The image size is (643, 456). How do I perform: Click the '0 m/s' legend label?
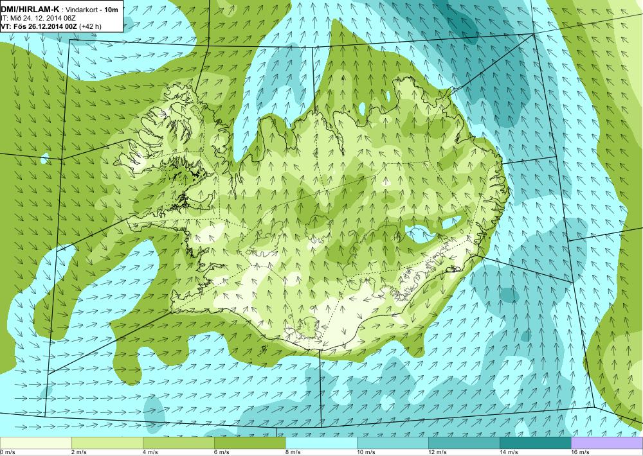(7, 452)
